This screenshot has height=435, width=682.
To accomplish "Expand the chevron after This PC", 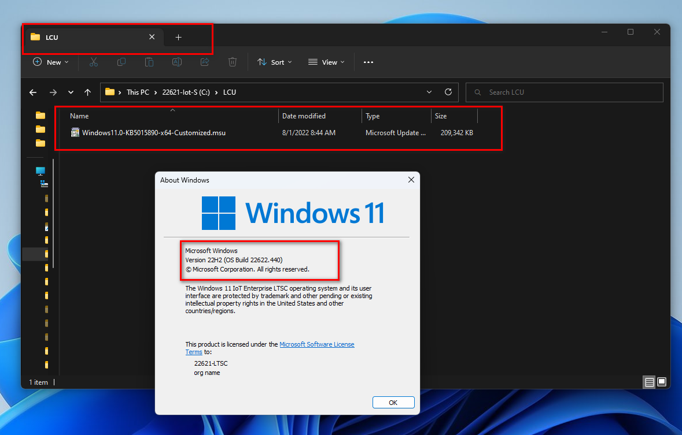I will tap(156, 92).
